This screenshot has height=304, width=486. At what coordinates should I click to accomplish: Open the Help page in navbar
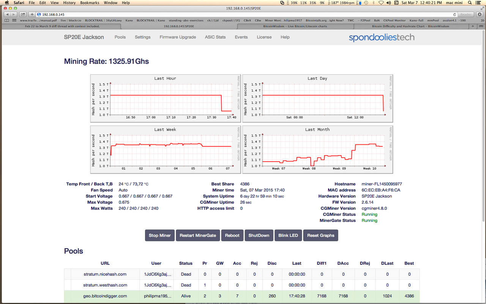(285, 37)
